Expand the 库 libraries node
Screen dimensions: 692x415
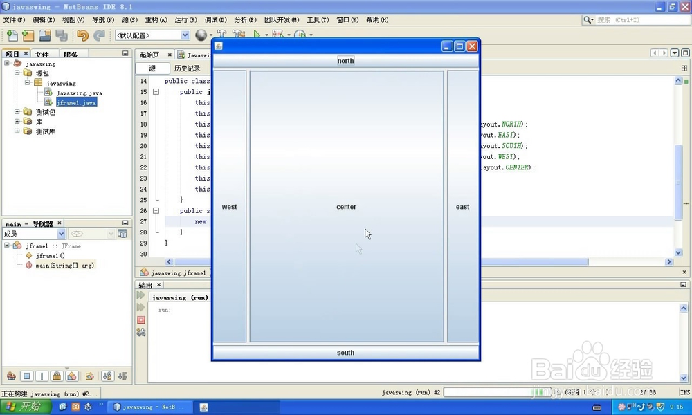[x=17, y=121]
